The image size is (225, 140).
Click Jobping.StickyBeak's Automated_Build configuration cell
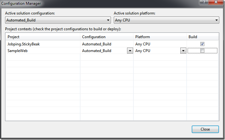(97, 44)
